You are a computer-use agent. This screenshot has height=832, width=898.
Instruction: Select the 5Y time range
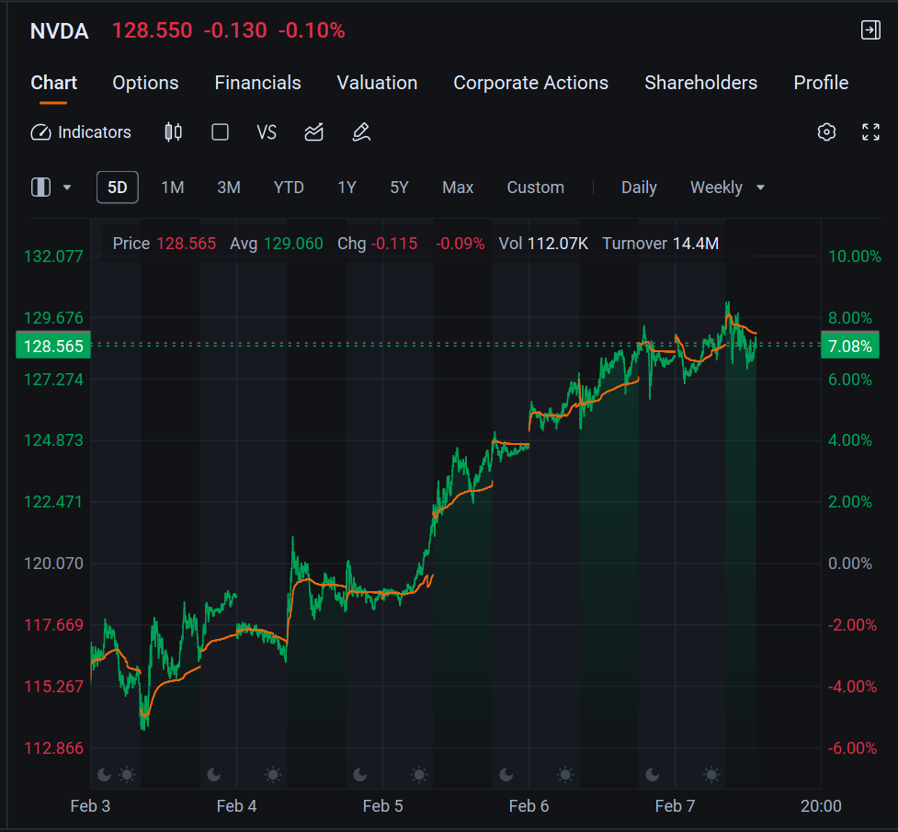399,188
